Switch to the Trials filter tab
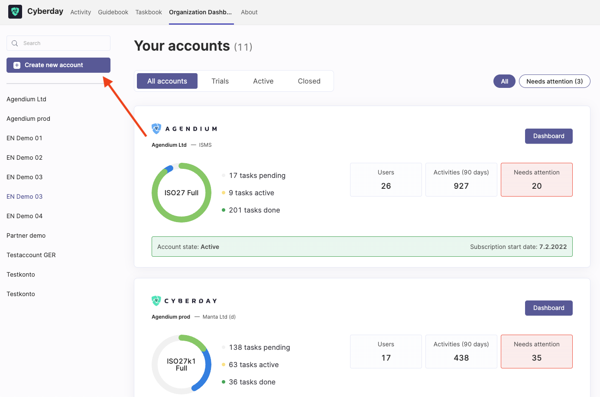The width and height of the screenshot is (600, 397). click(220, 81)
